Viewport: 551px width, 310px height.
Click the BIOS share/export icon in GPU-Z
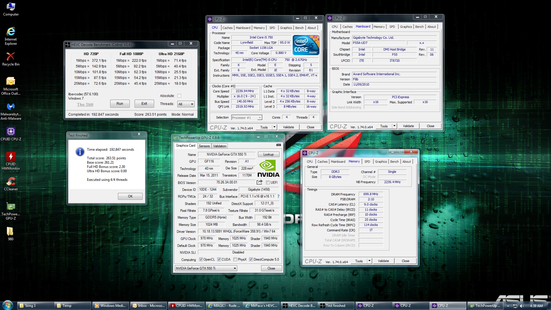259,182
